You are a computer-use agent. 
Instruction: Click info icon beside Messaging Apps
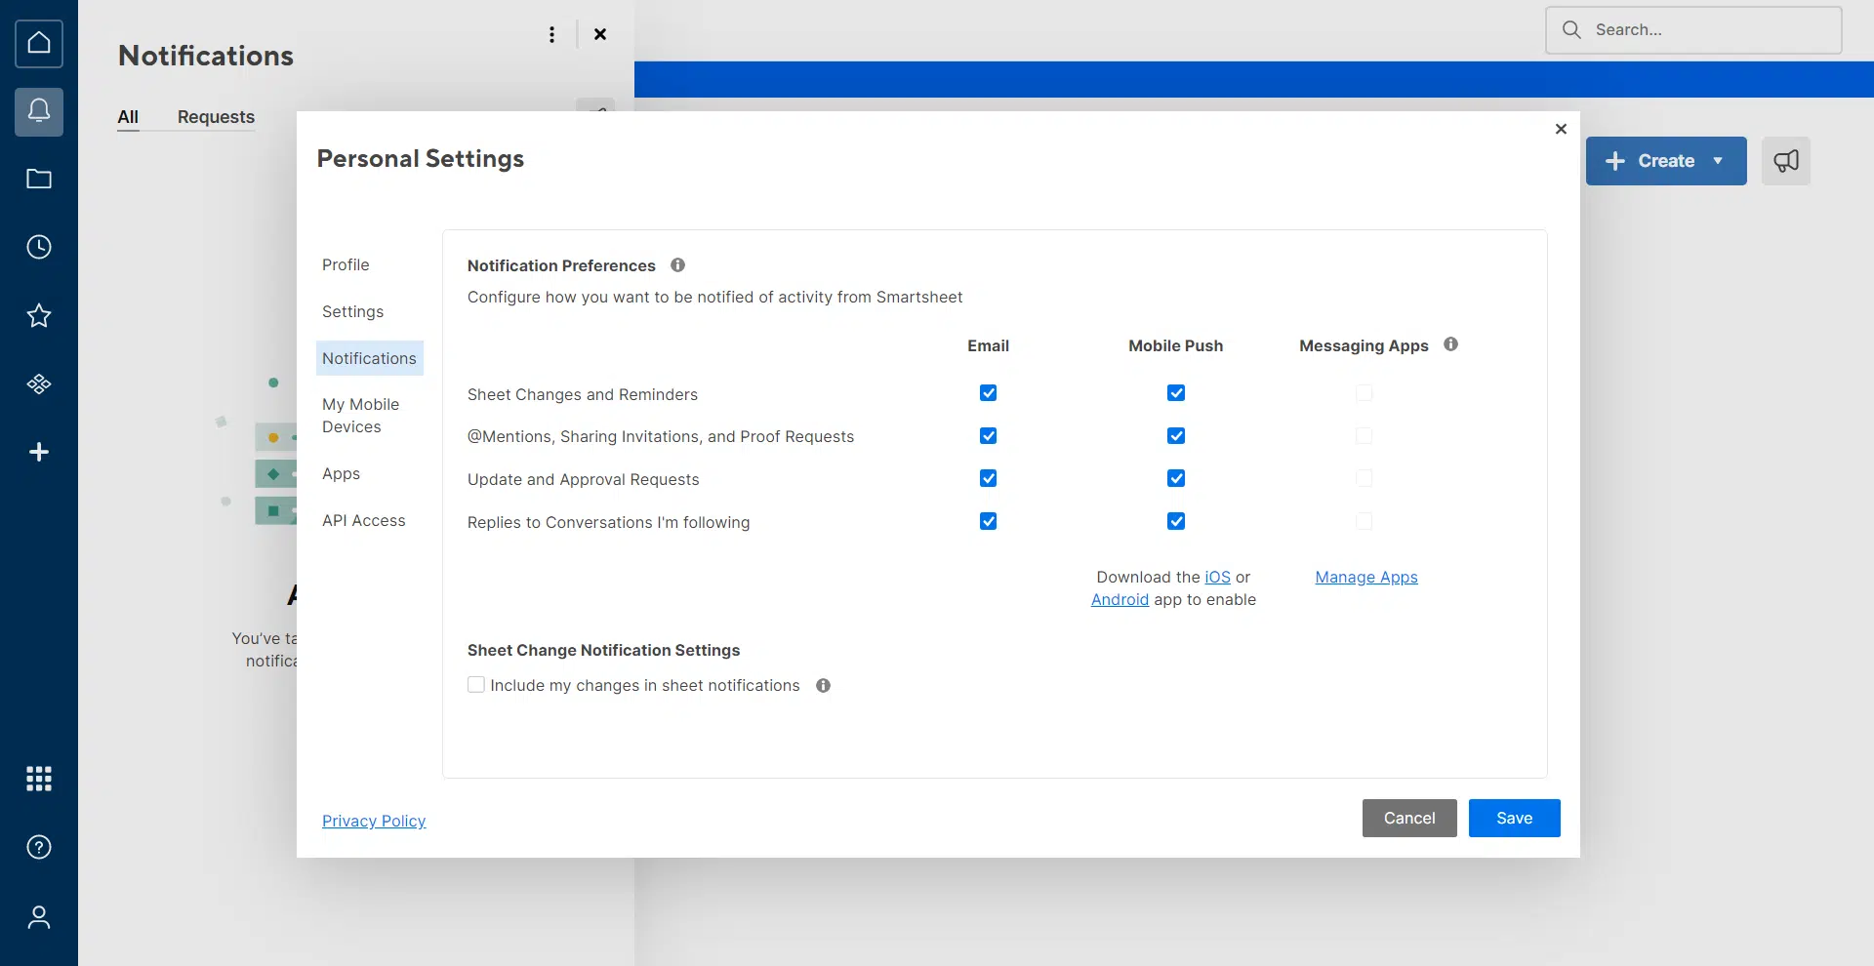(x=1450, y=344)
